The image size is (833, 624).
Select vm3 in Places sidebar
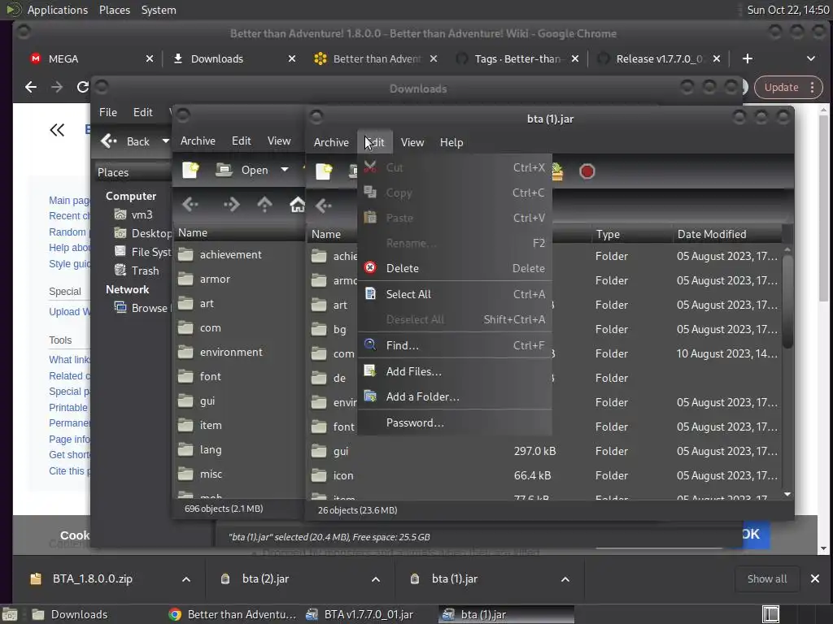tap(134, 214)
